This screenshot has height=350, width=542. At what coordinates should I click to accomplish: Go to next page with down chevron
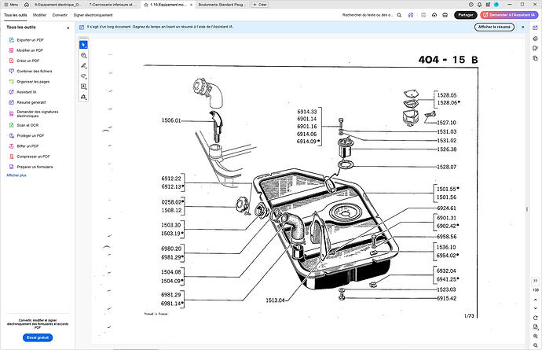[x=536, y=308]
